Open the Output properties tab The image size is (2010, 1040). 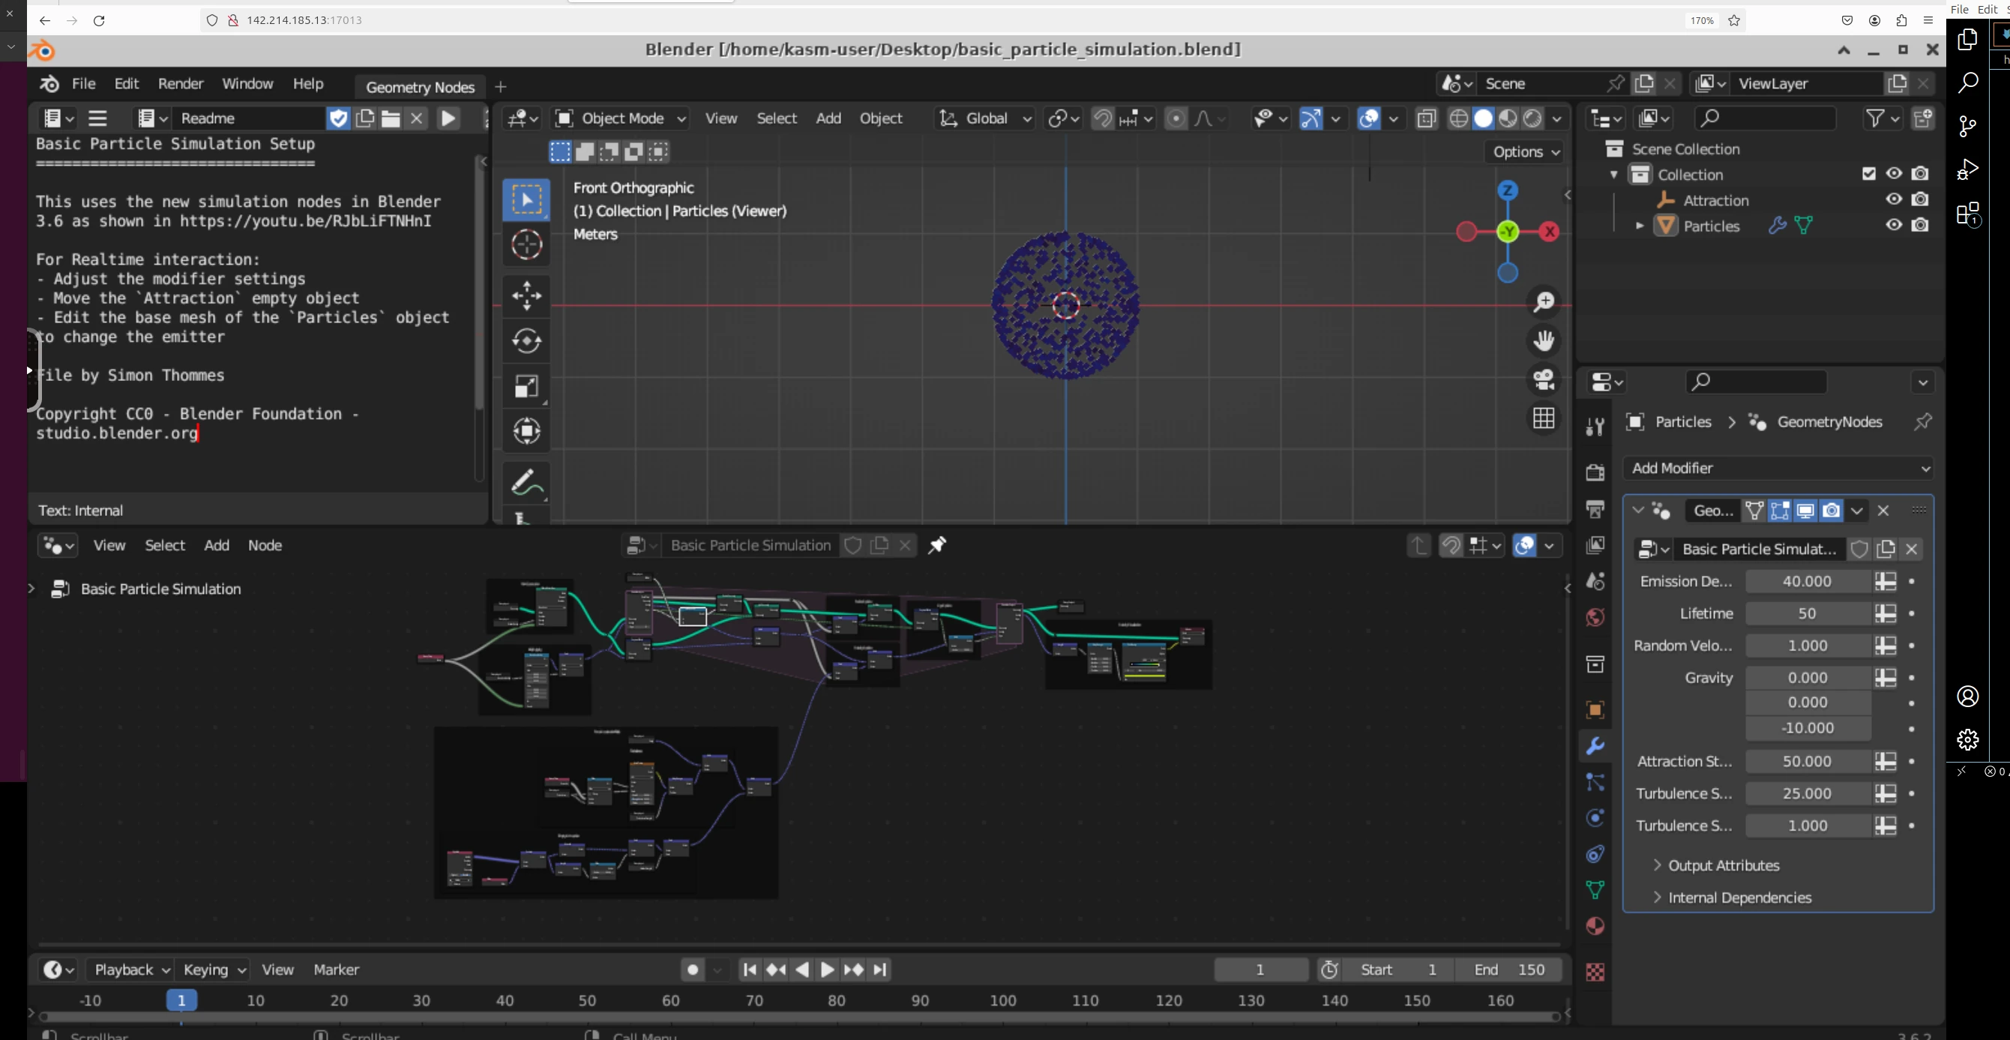click(x=1595, y=508)
